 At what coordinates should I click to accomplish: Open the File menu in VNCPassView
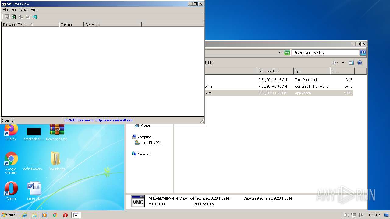5,10
